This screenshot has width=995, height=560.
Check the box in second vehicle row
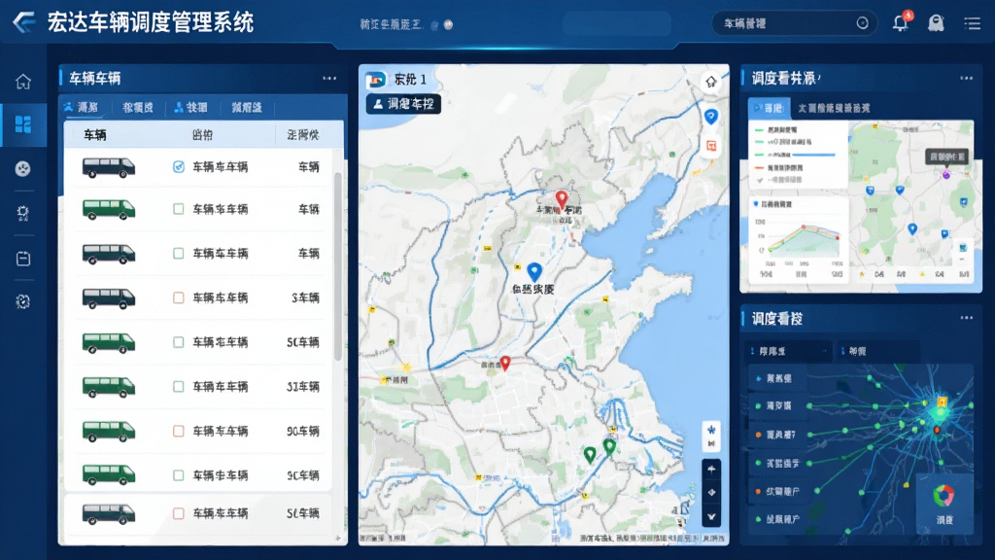179,209
